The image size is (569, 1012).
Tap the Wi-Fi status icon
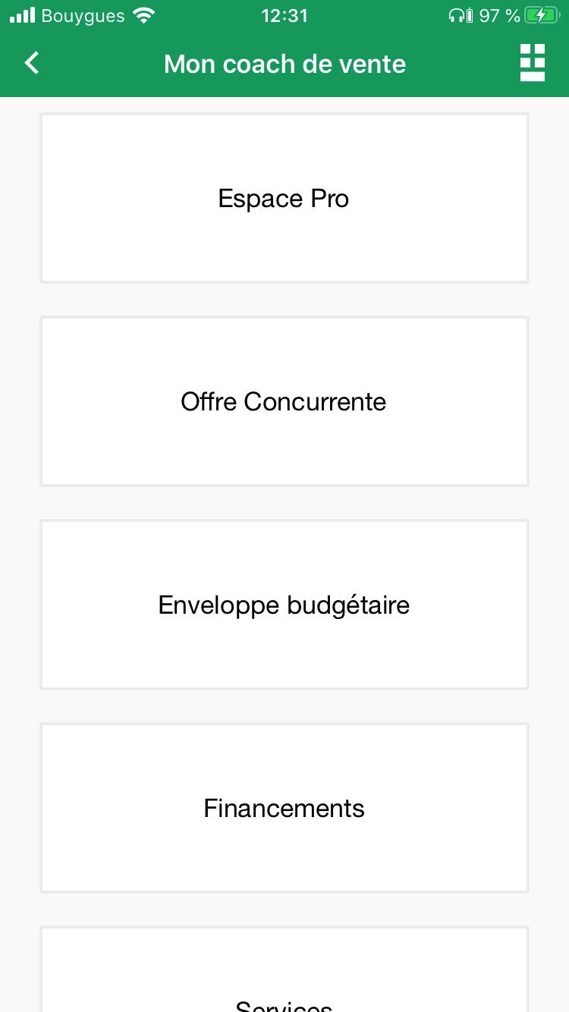tap(143, 15)
